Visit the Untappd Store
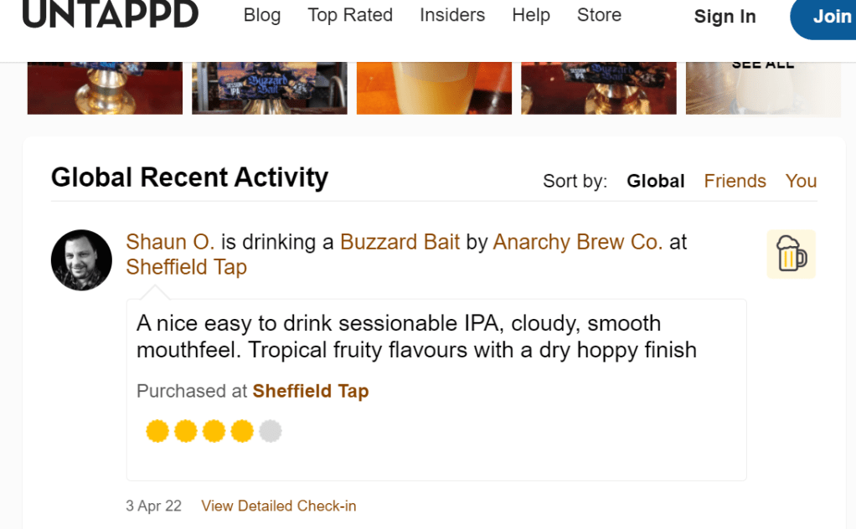This screenshot has width=856, height=529. pos(599,15)
